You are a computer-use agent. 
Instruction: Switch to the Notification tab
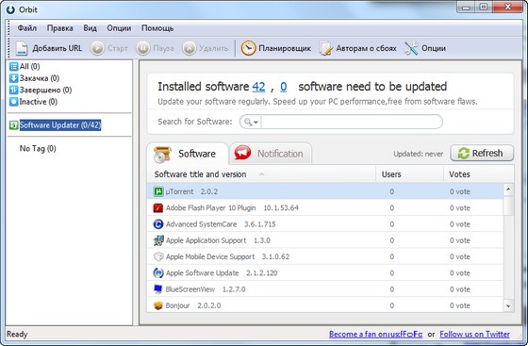pos(271,154)
